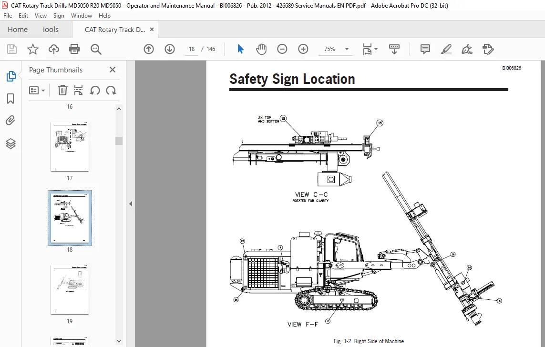Open thumbnail options dropdown menu
This screenshot has width=545, height=347.
pos(37,90)
